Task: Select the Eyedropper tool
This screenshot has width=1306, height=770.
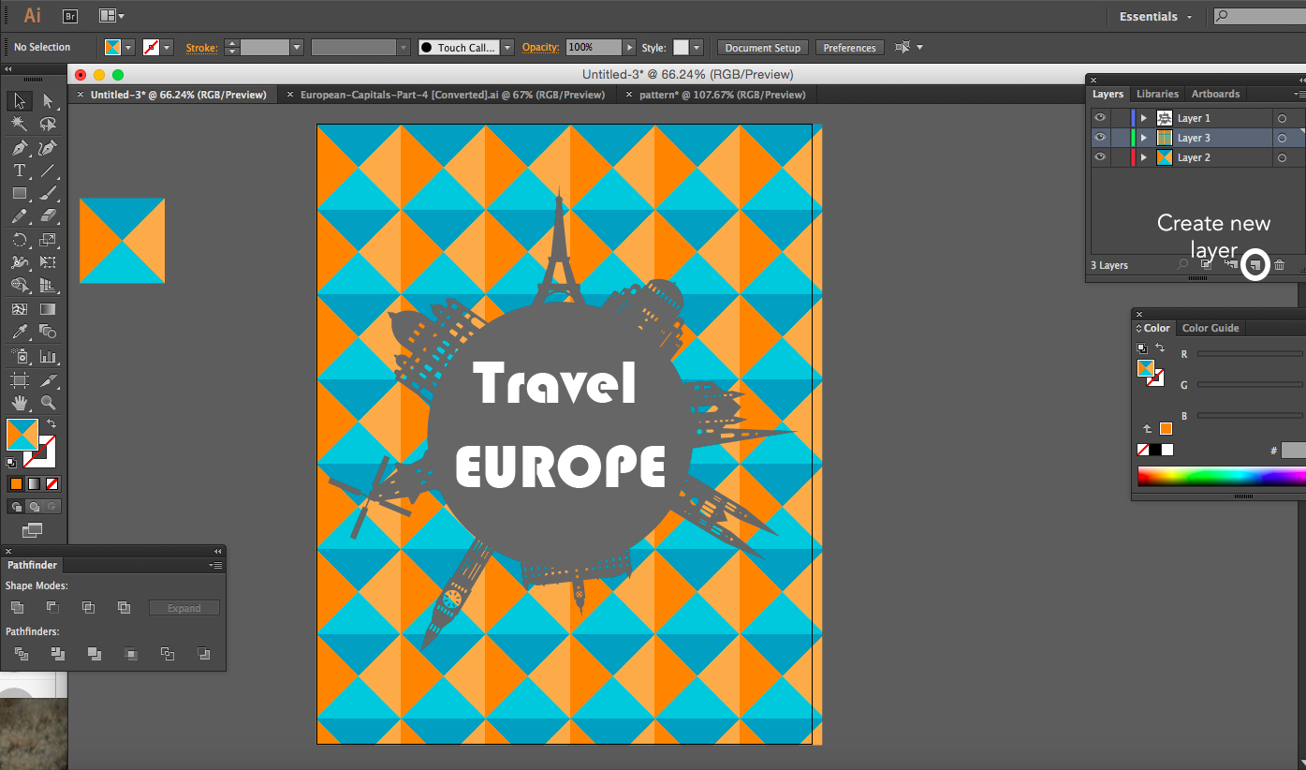Action: [19, 332]
